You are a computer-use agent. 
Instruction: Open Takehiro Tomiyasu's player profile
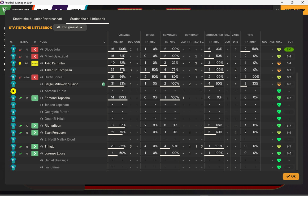coord(58,70)
